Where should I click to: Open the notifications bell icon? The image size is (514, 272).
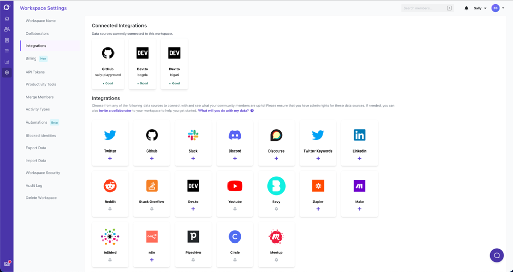(466, 8)
